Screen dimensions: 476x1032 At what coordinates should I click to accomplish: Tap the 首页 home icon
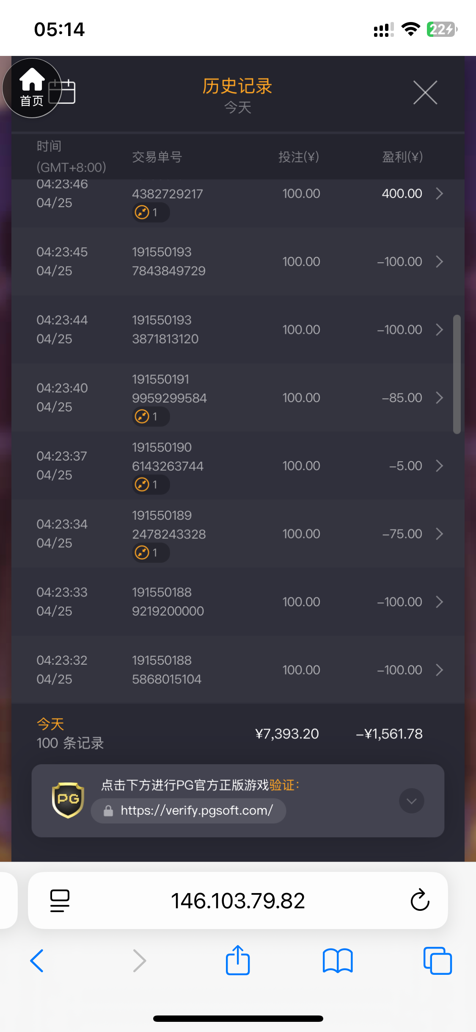[x=32, y=88]
